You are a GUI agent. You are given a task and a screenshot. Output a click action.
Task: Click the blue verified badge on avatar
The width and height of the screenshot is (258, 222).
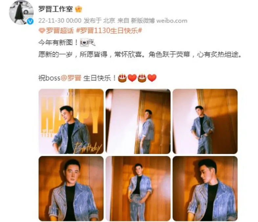click(x=30, y=21)
